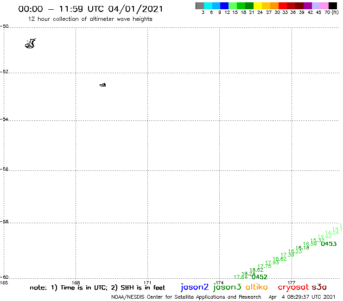Screen dimensions: 343x301
Task: Click the 0452 time stamp on the track
Action: tap(260, 277)
